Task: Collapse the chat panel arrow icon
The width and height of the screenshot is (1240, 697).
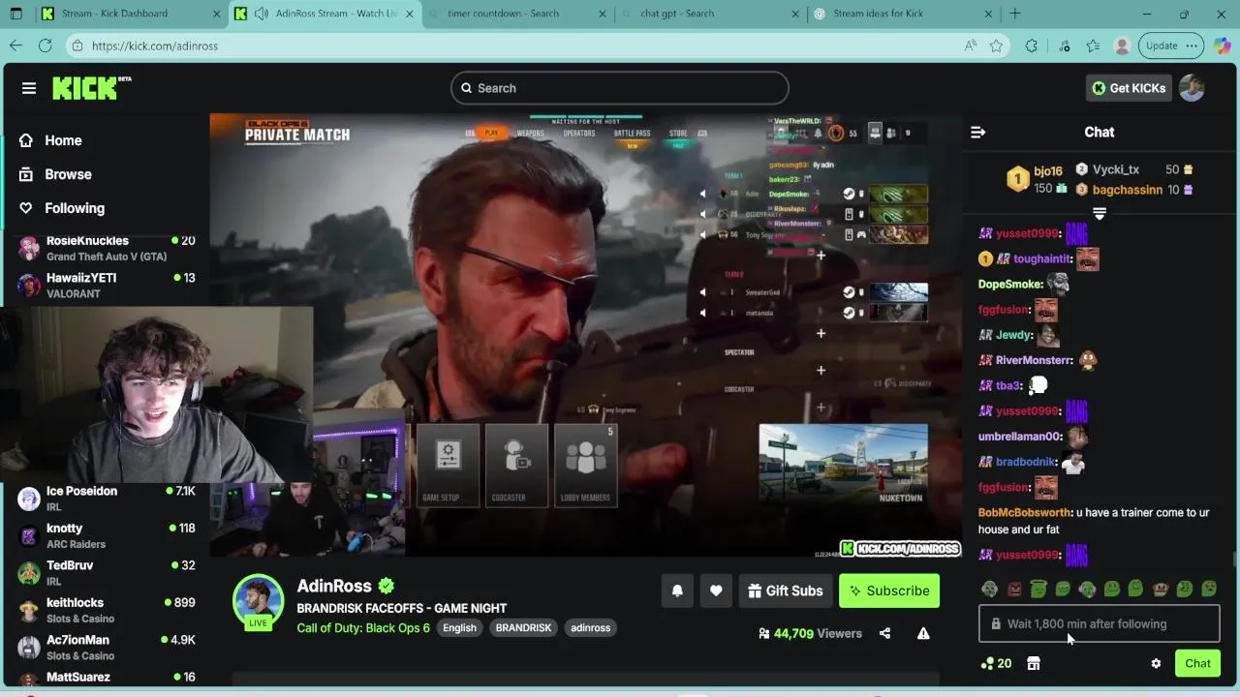Action: tap(977, 133)
